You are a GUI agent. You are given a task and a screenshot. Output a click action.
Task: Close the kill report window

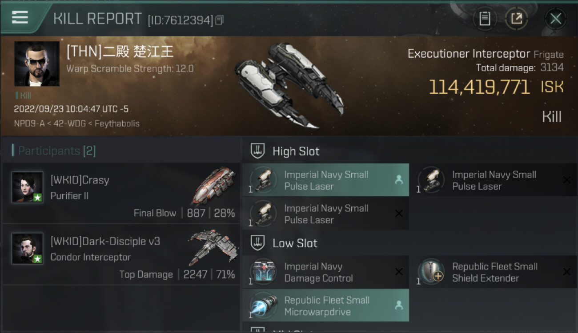point(555,19)
